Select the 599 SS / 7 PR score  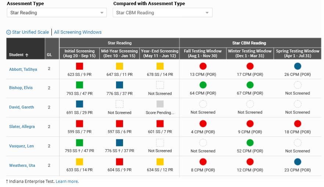80,132
